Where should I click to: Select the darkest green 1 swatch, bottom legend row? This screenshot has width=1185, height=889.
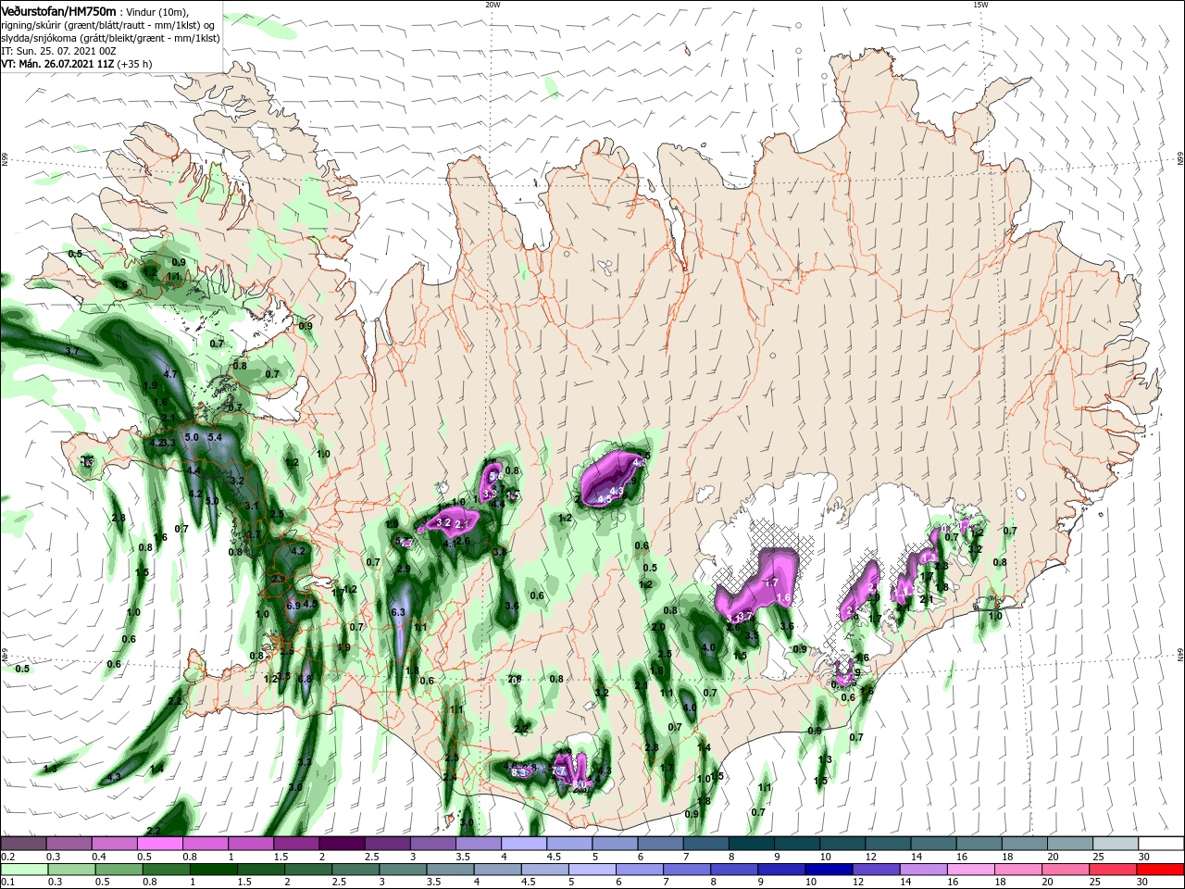213,869
